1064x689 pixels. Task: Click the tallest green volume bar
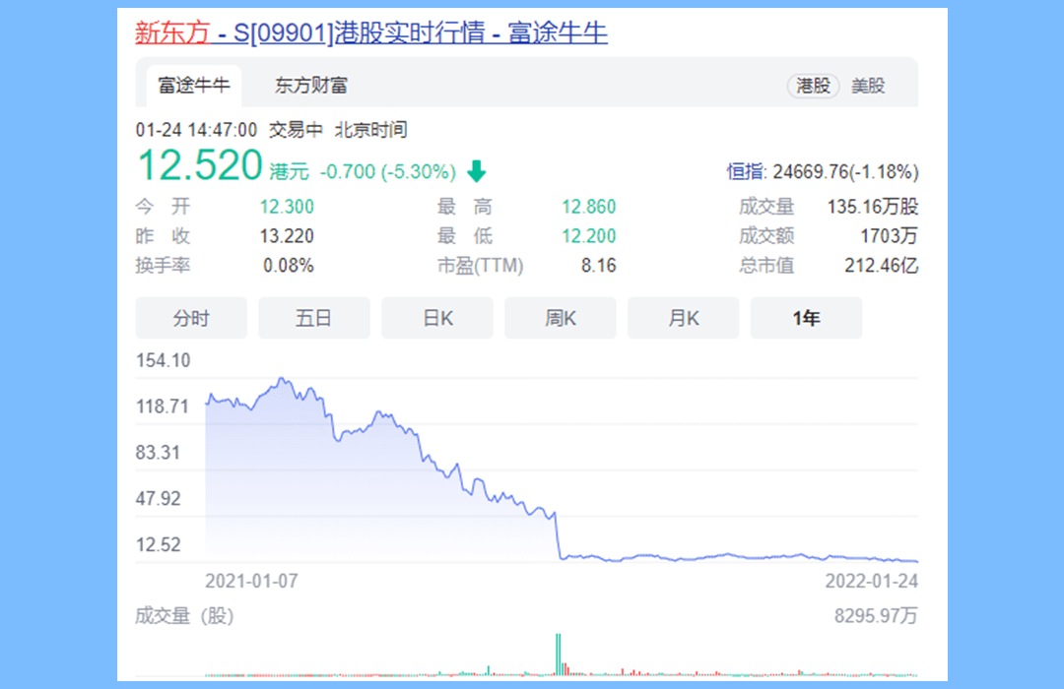(x=558, y=655)
